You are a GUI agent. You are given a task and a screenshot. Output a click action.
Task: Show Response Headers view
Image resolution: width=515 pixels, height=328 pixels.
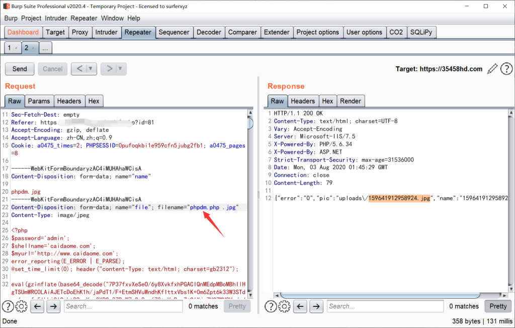[303, 101]
